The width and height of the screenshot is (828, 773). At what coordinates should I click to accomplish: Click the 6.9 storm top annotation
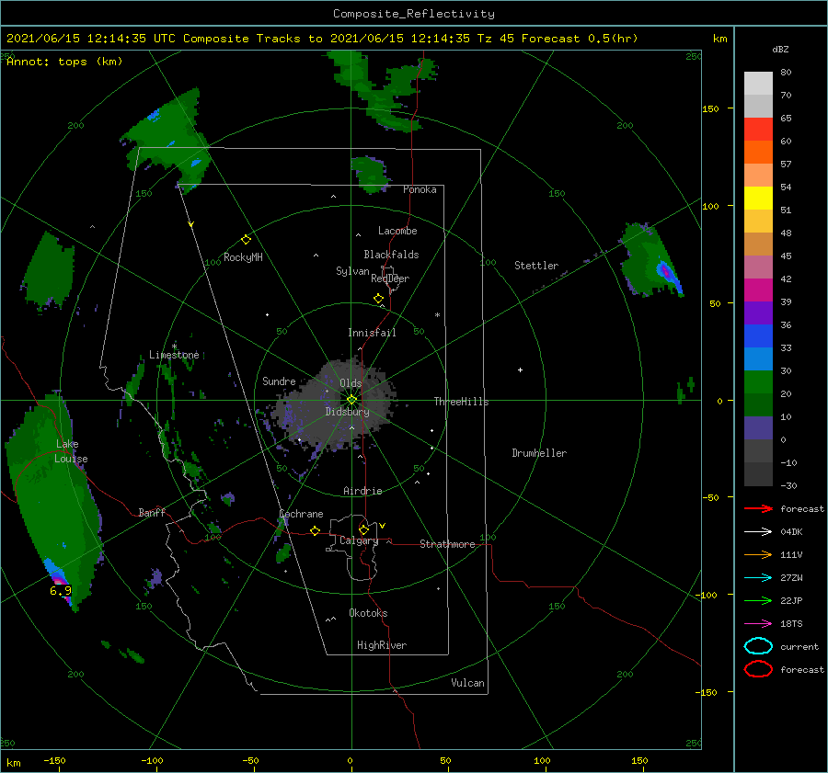pos(60,591)
